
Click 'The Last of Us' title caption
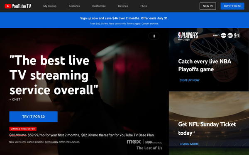tap(149, 148)
